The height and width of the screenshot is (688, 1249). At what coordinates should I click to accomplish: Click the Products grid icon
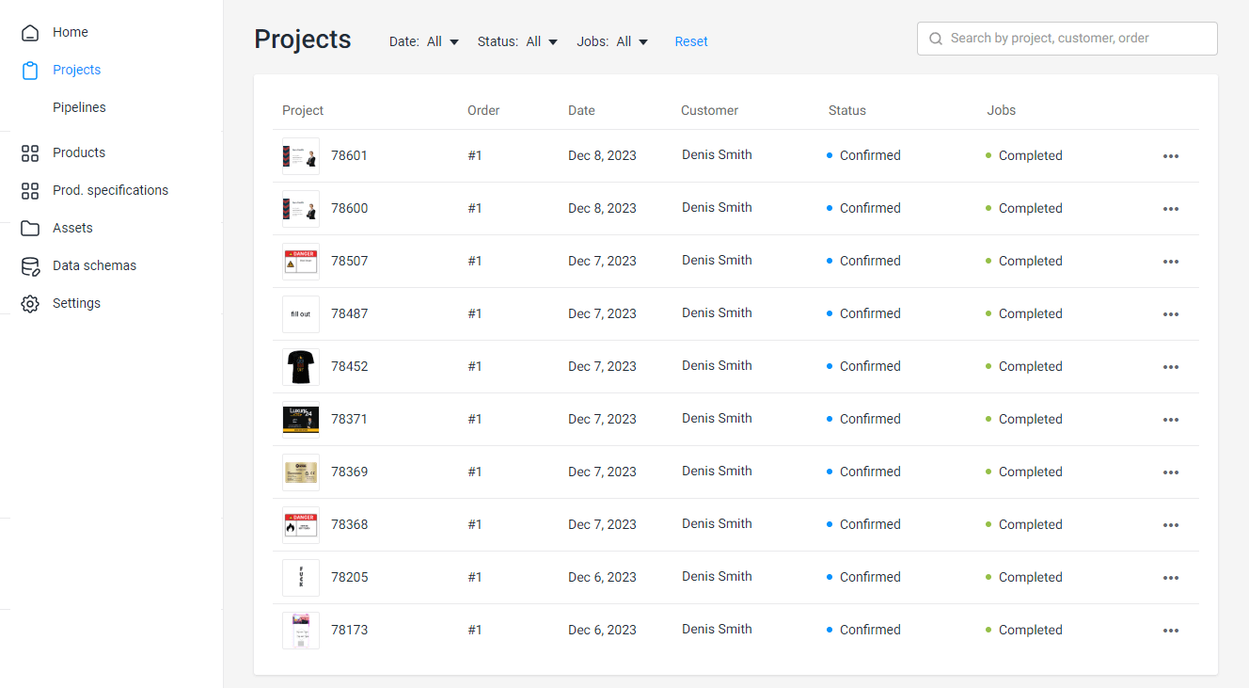(30, 152)
